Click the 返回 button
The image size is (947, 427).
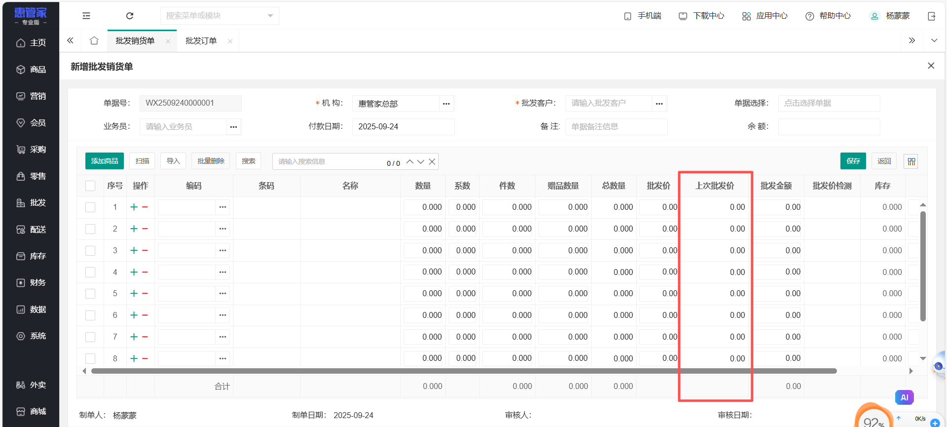(x=884, y=161)
